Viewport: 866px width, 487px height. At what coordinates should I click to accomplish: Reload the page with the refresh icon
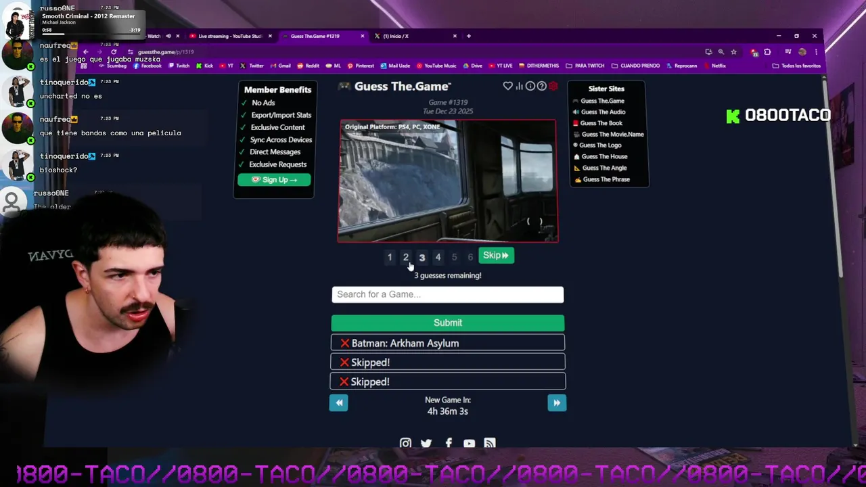(x=114, y=52)
